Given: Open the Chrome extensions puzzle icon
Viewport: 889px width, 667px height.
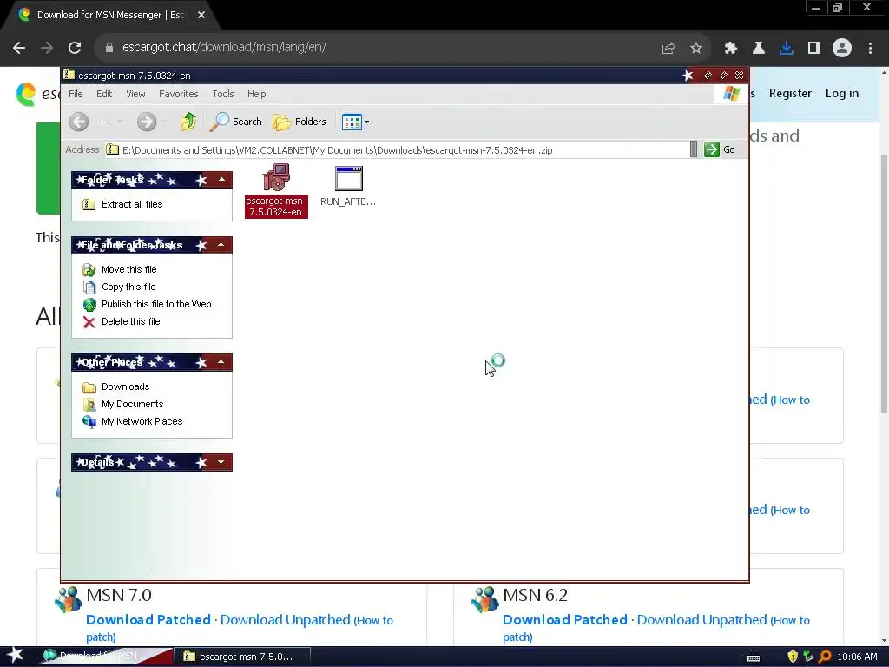Looking at the screenshot, I should pos(731,49).
